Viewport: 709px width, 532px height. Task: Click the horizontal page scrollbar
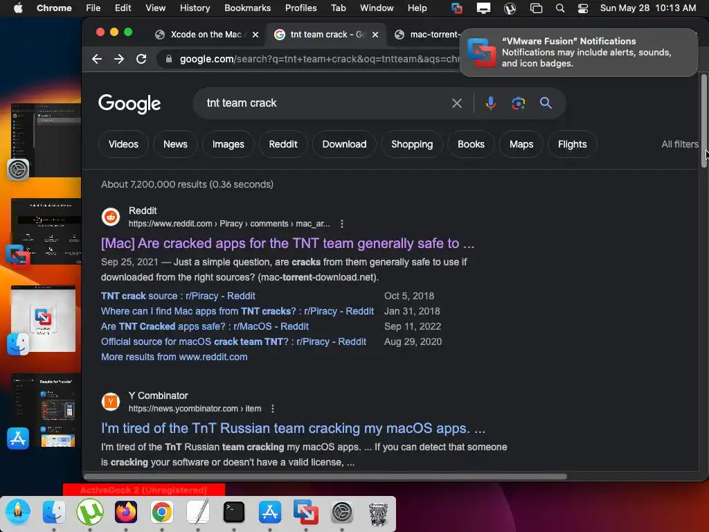point(325,477)
